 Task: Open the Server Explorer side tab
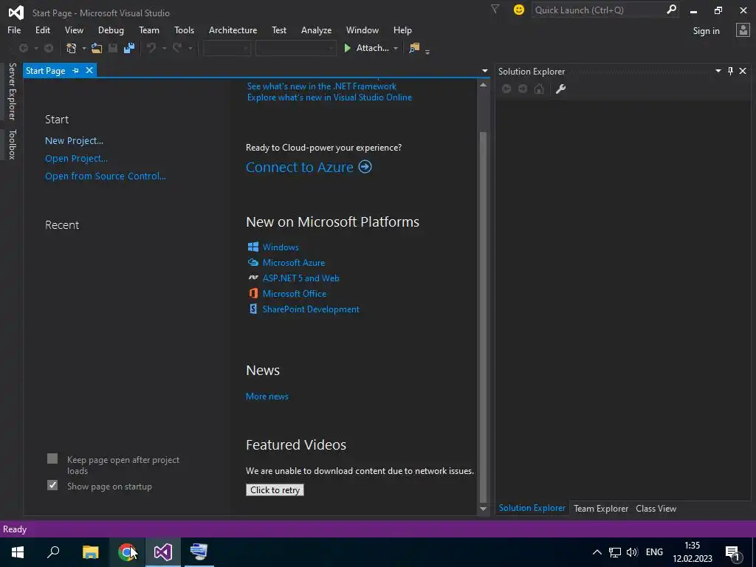coord(12,91)
